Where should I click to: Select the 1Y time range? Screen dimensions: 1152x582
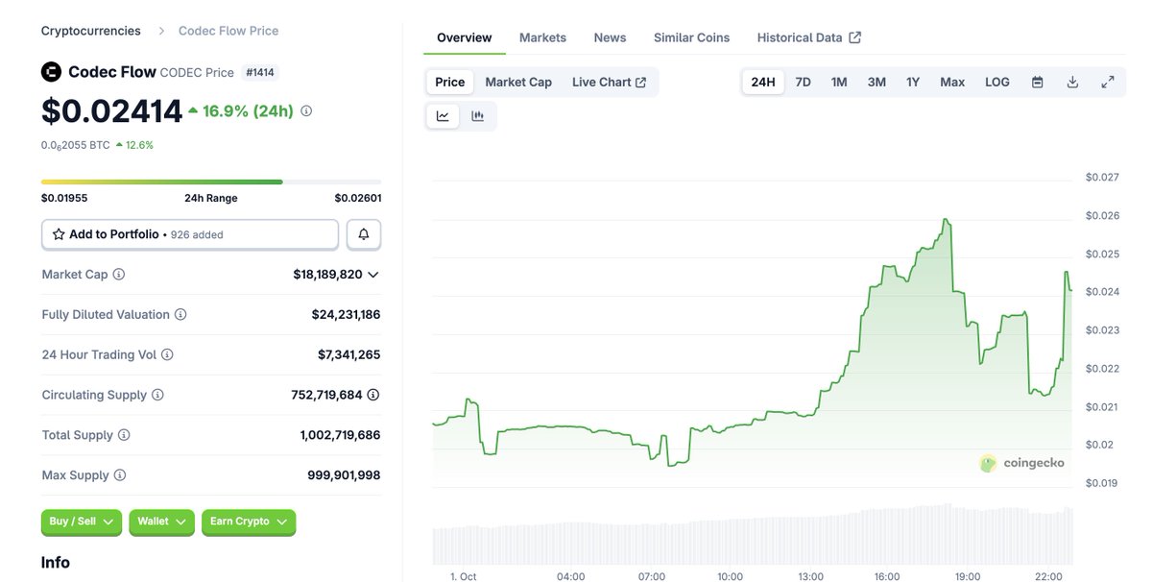coord(913,83)
